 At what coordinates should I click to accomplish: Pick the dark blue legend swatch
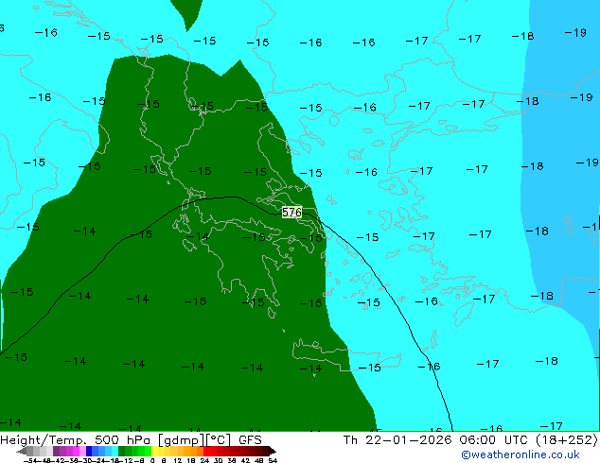89,451
